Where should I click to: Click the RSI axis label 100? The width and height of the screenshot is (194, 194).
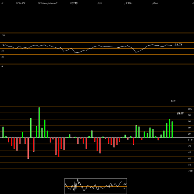tap(3, 35)
